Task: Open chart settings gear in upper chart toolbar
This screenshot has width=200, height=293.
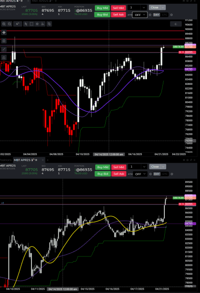Action: (37, 24)
